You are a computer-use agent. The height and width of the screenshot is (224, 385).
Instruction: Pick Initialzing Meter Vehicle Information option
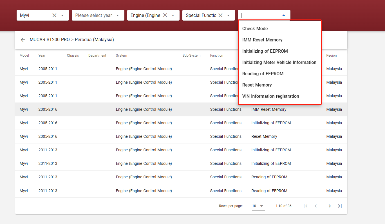(x=280, y=62)
